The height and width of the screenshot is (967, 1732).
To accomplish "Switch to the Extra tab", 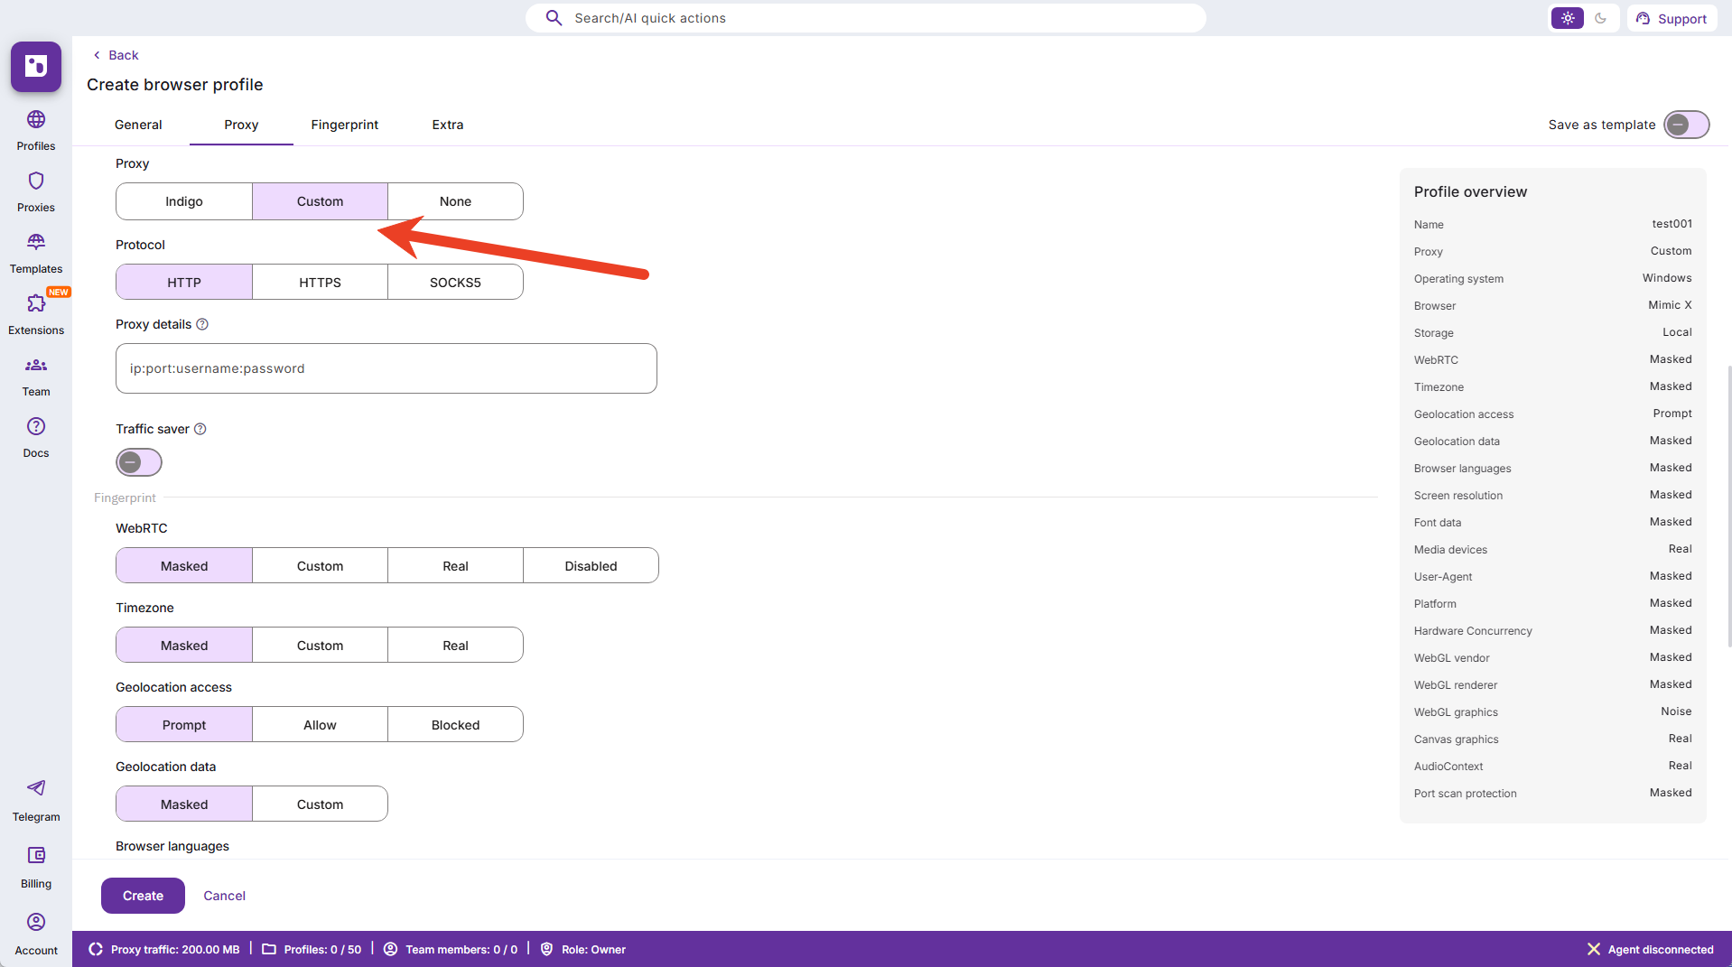I will pyautogui.click(x=447, y=125).
